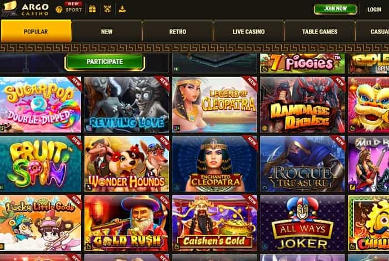This screenshot has height=261, width=389.
Task: Launch the Rogue Treasure slot
Action: [302, 164]
